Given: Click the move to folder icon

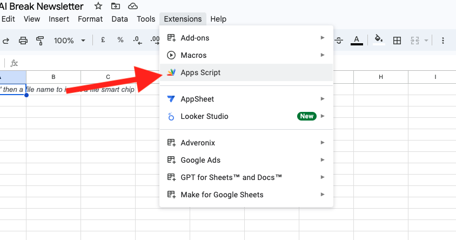Looking at the screenshot, I should tap(116, 6).
